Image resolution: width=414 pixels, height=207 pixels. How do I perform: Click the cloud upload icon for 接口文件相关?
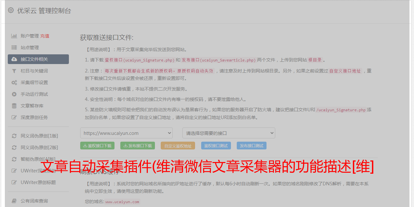pos(14,59)
